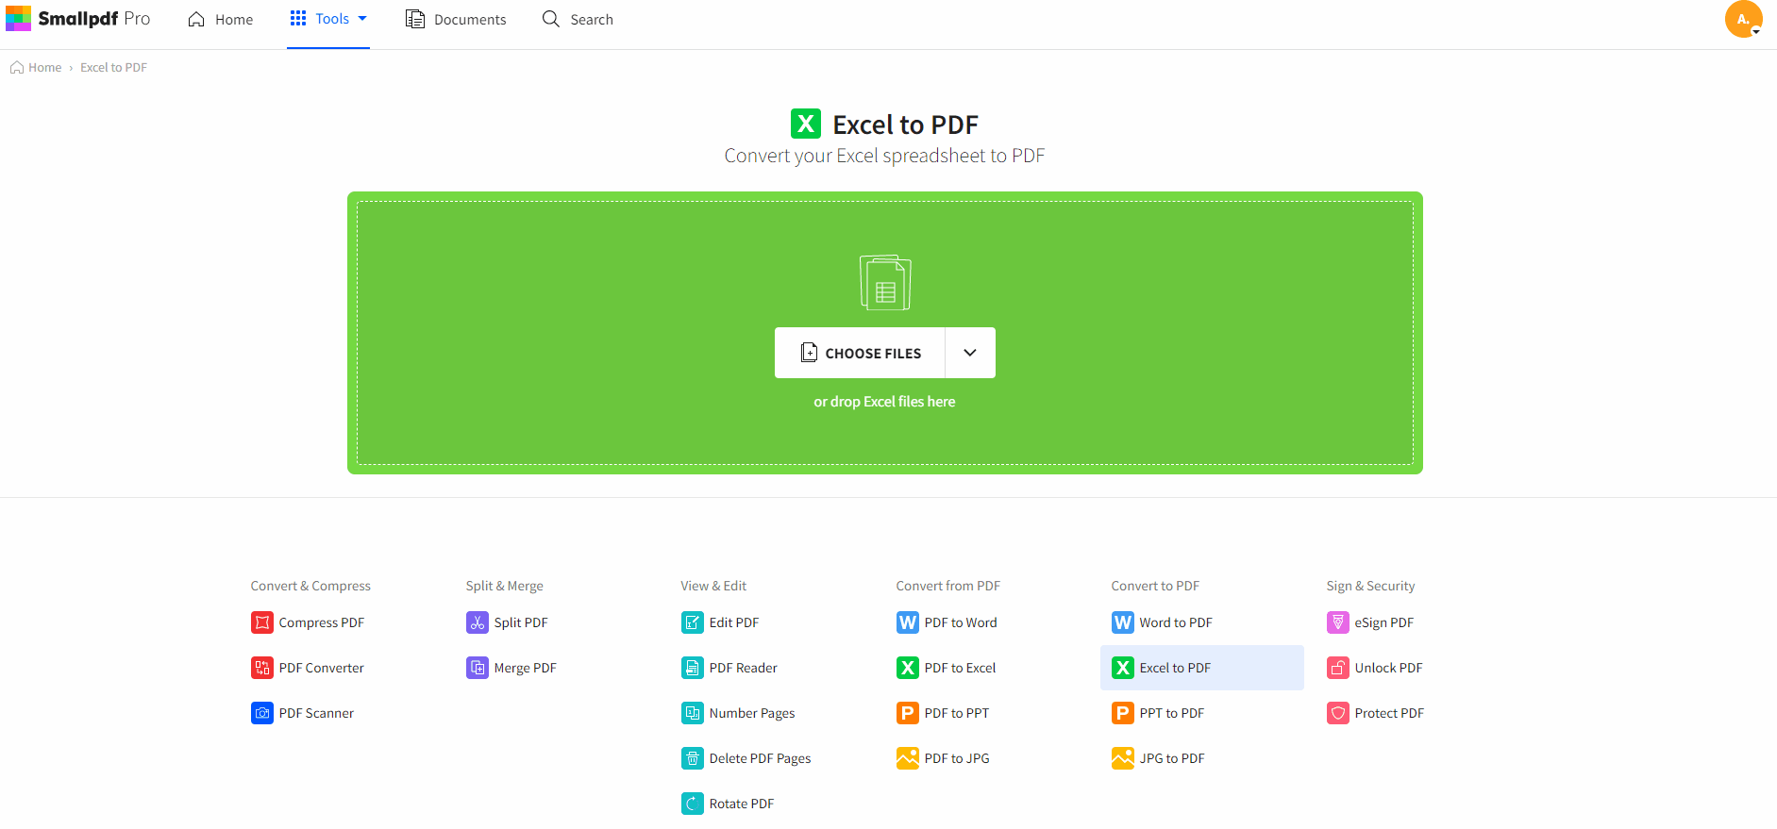This screenshot has width=1777, height=829.
Task: Click the 'Delete PDF Pages' text label
Action: click(x=761, y=758)
